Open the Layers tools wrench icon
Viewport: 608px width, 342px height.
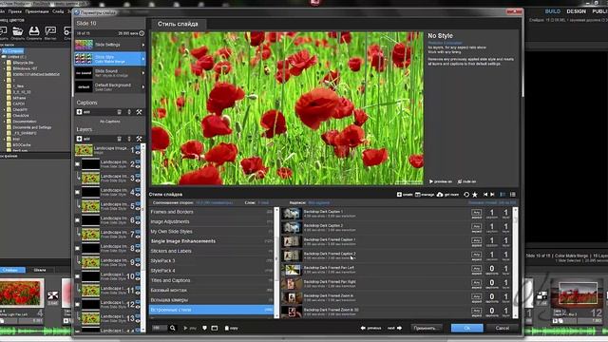pos(139,139)
